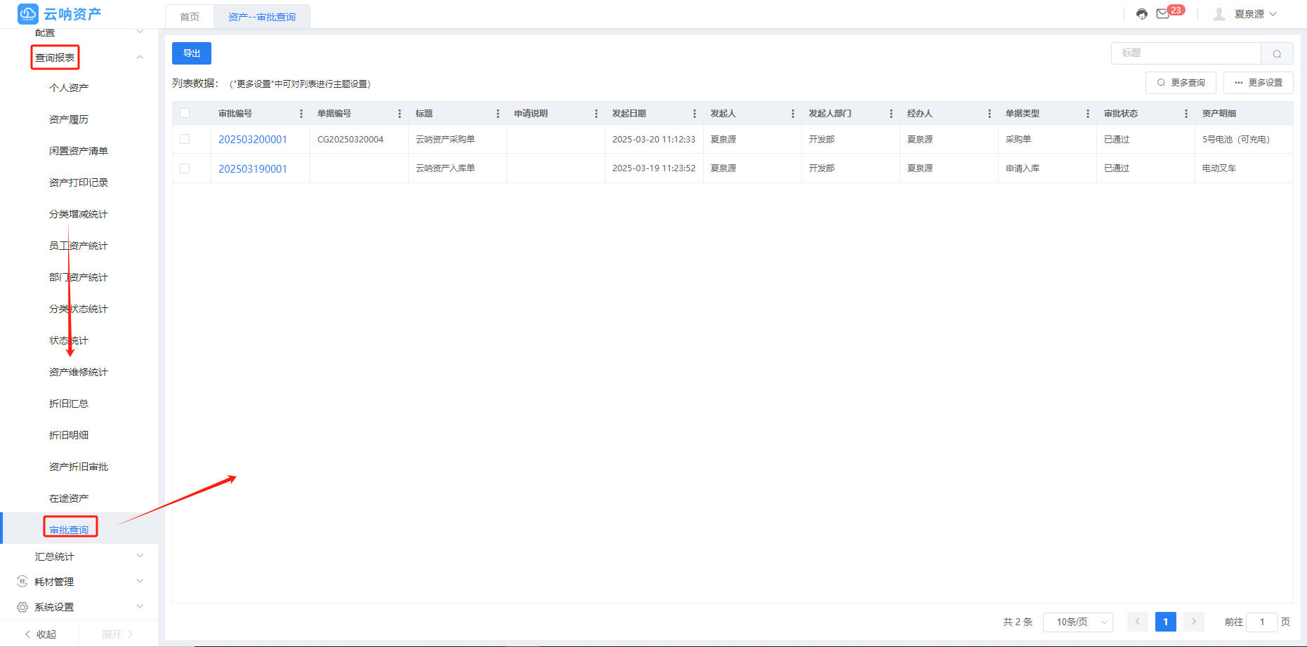Go to the previous page arrow
Image resolution: width=1307 pixels, height=647 pixels.
tap(1138, 622)
